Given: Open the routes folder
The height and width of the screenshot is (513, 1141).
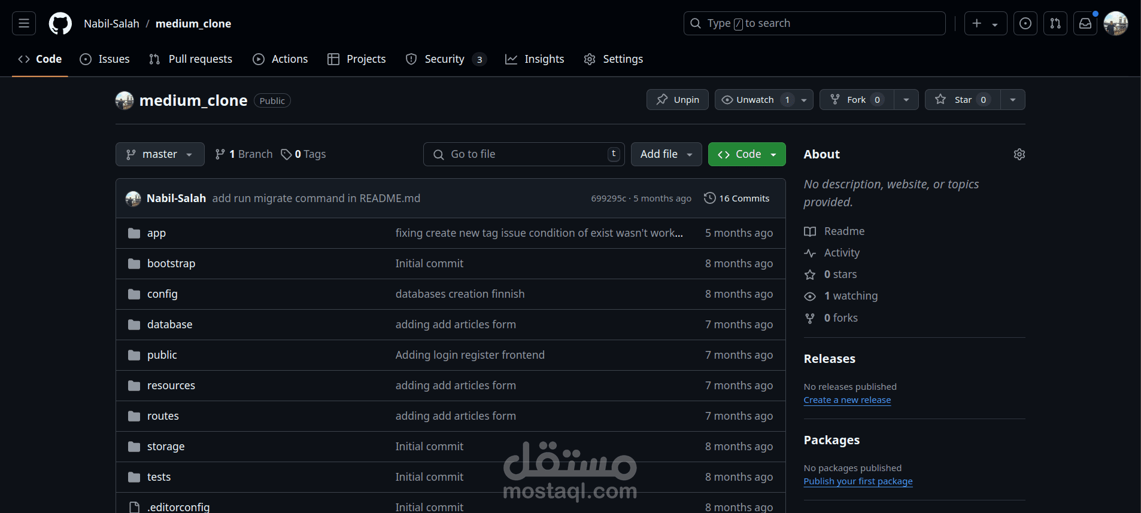Looking at the screenshot, I should pos(163,416).
